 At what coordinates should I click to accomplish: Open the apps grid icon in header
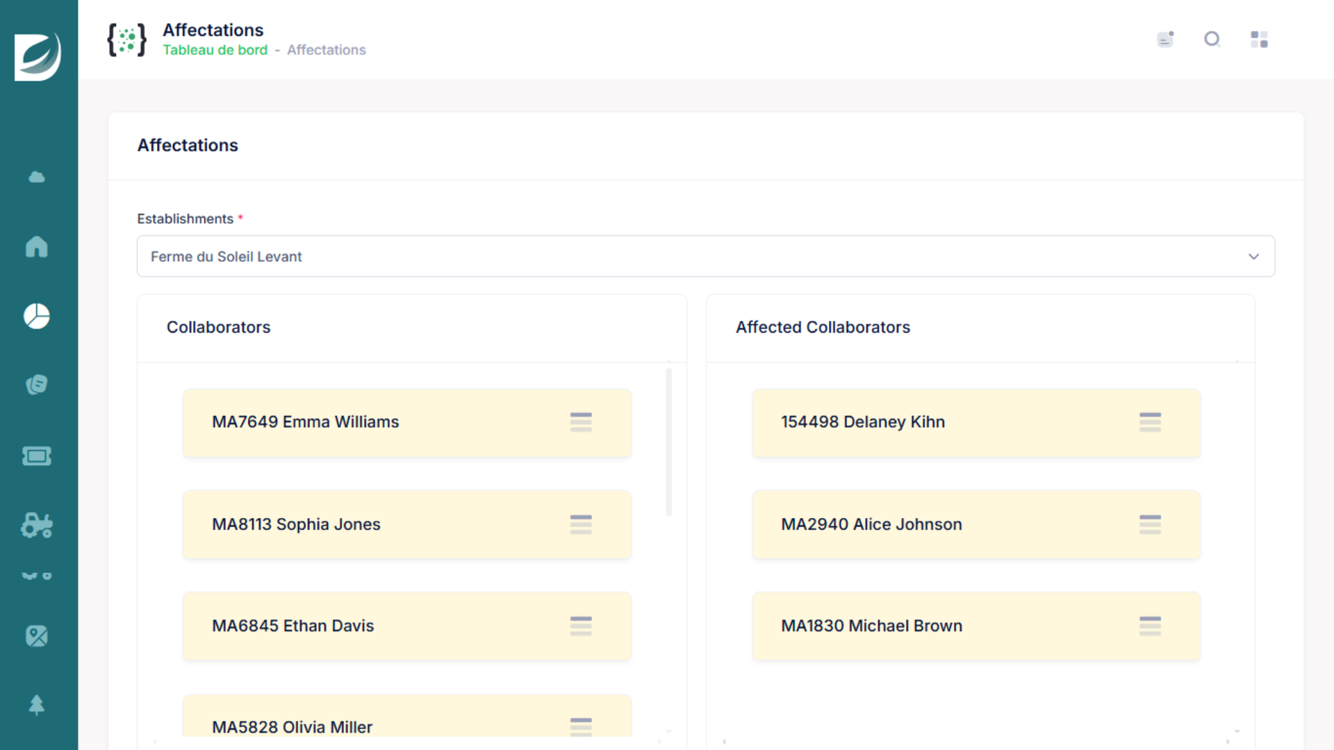(x=1259, y=40)
